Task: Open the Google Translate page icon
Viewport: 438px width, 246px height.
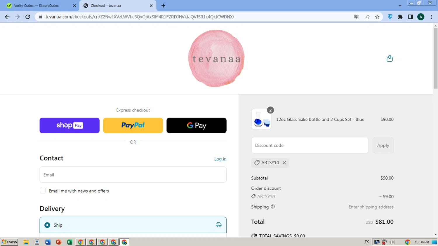Action: (x=357, y=17)
